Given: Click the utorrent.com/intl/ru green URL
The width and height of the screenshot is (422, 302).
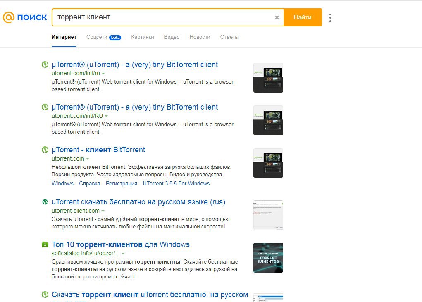Looking at the screenshot, I should click(x=76, y=73).
